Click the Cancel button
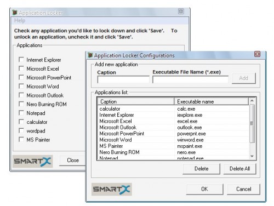Viewport: 274px width, 206px height. [x=243, y=189]
